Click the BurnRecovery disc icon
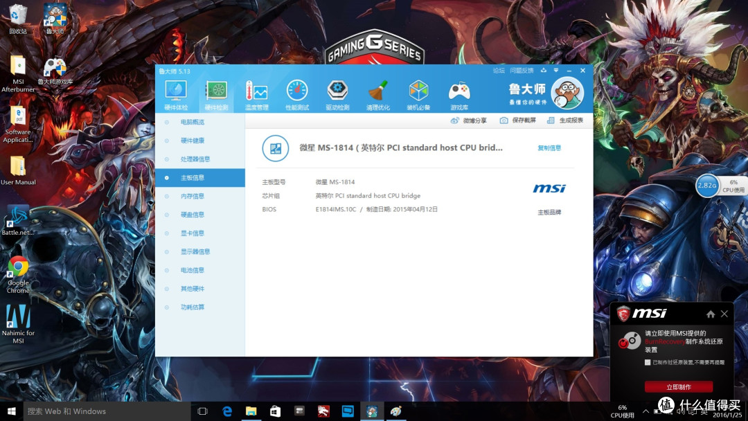Image resolution: width=748 pixels, height=421 pixels. tap(629, 341)
